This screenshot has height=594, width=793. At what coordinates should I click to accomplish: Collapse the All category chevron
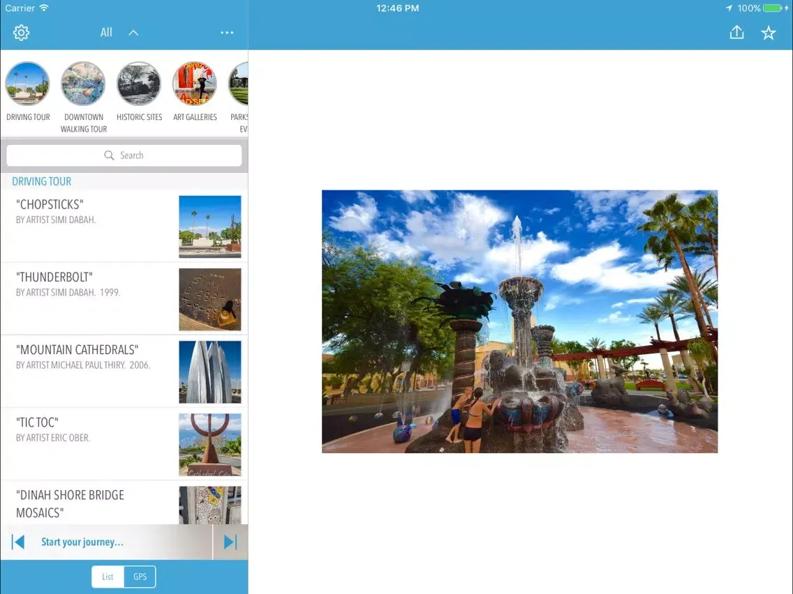coord(133,33)
